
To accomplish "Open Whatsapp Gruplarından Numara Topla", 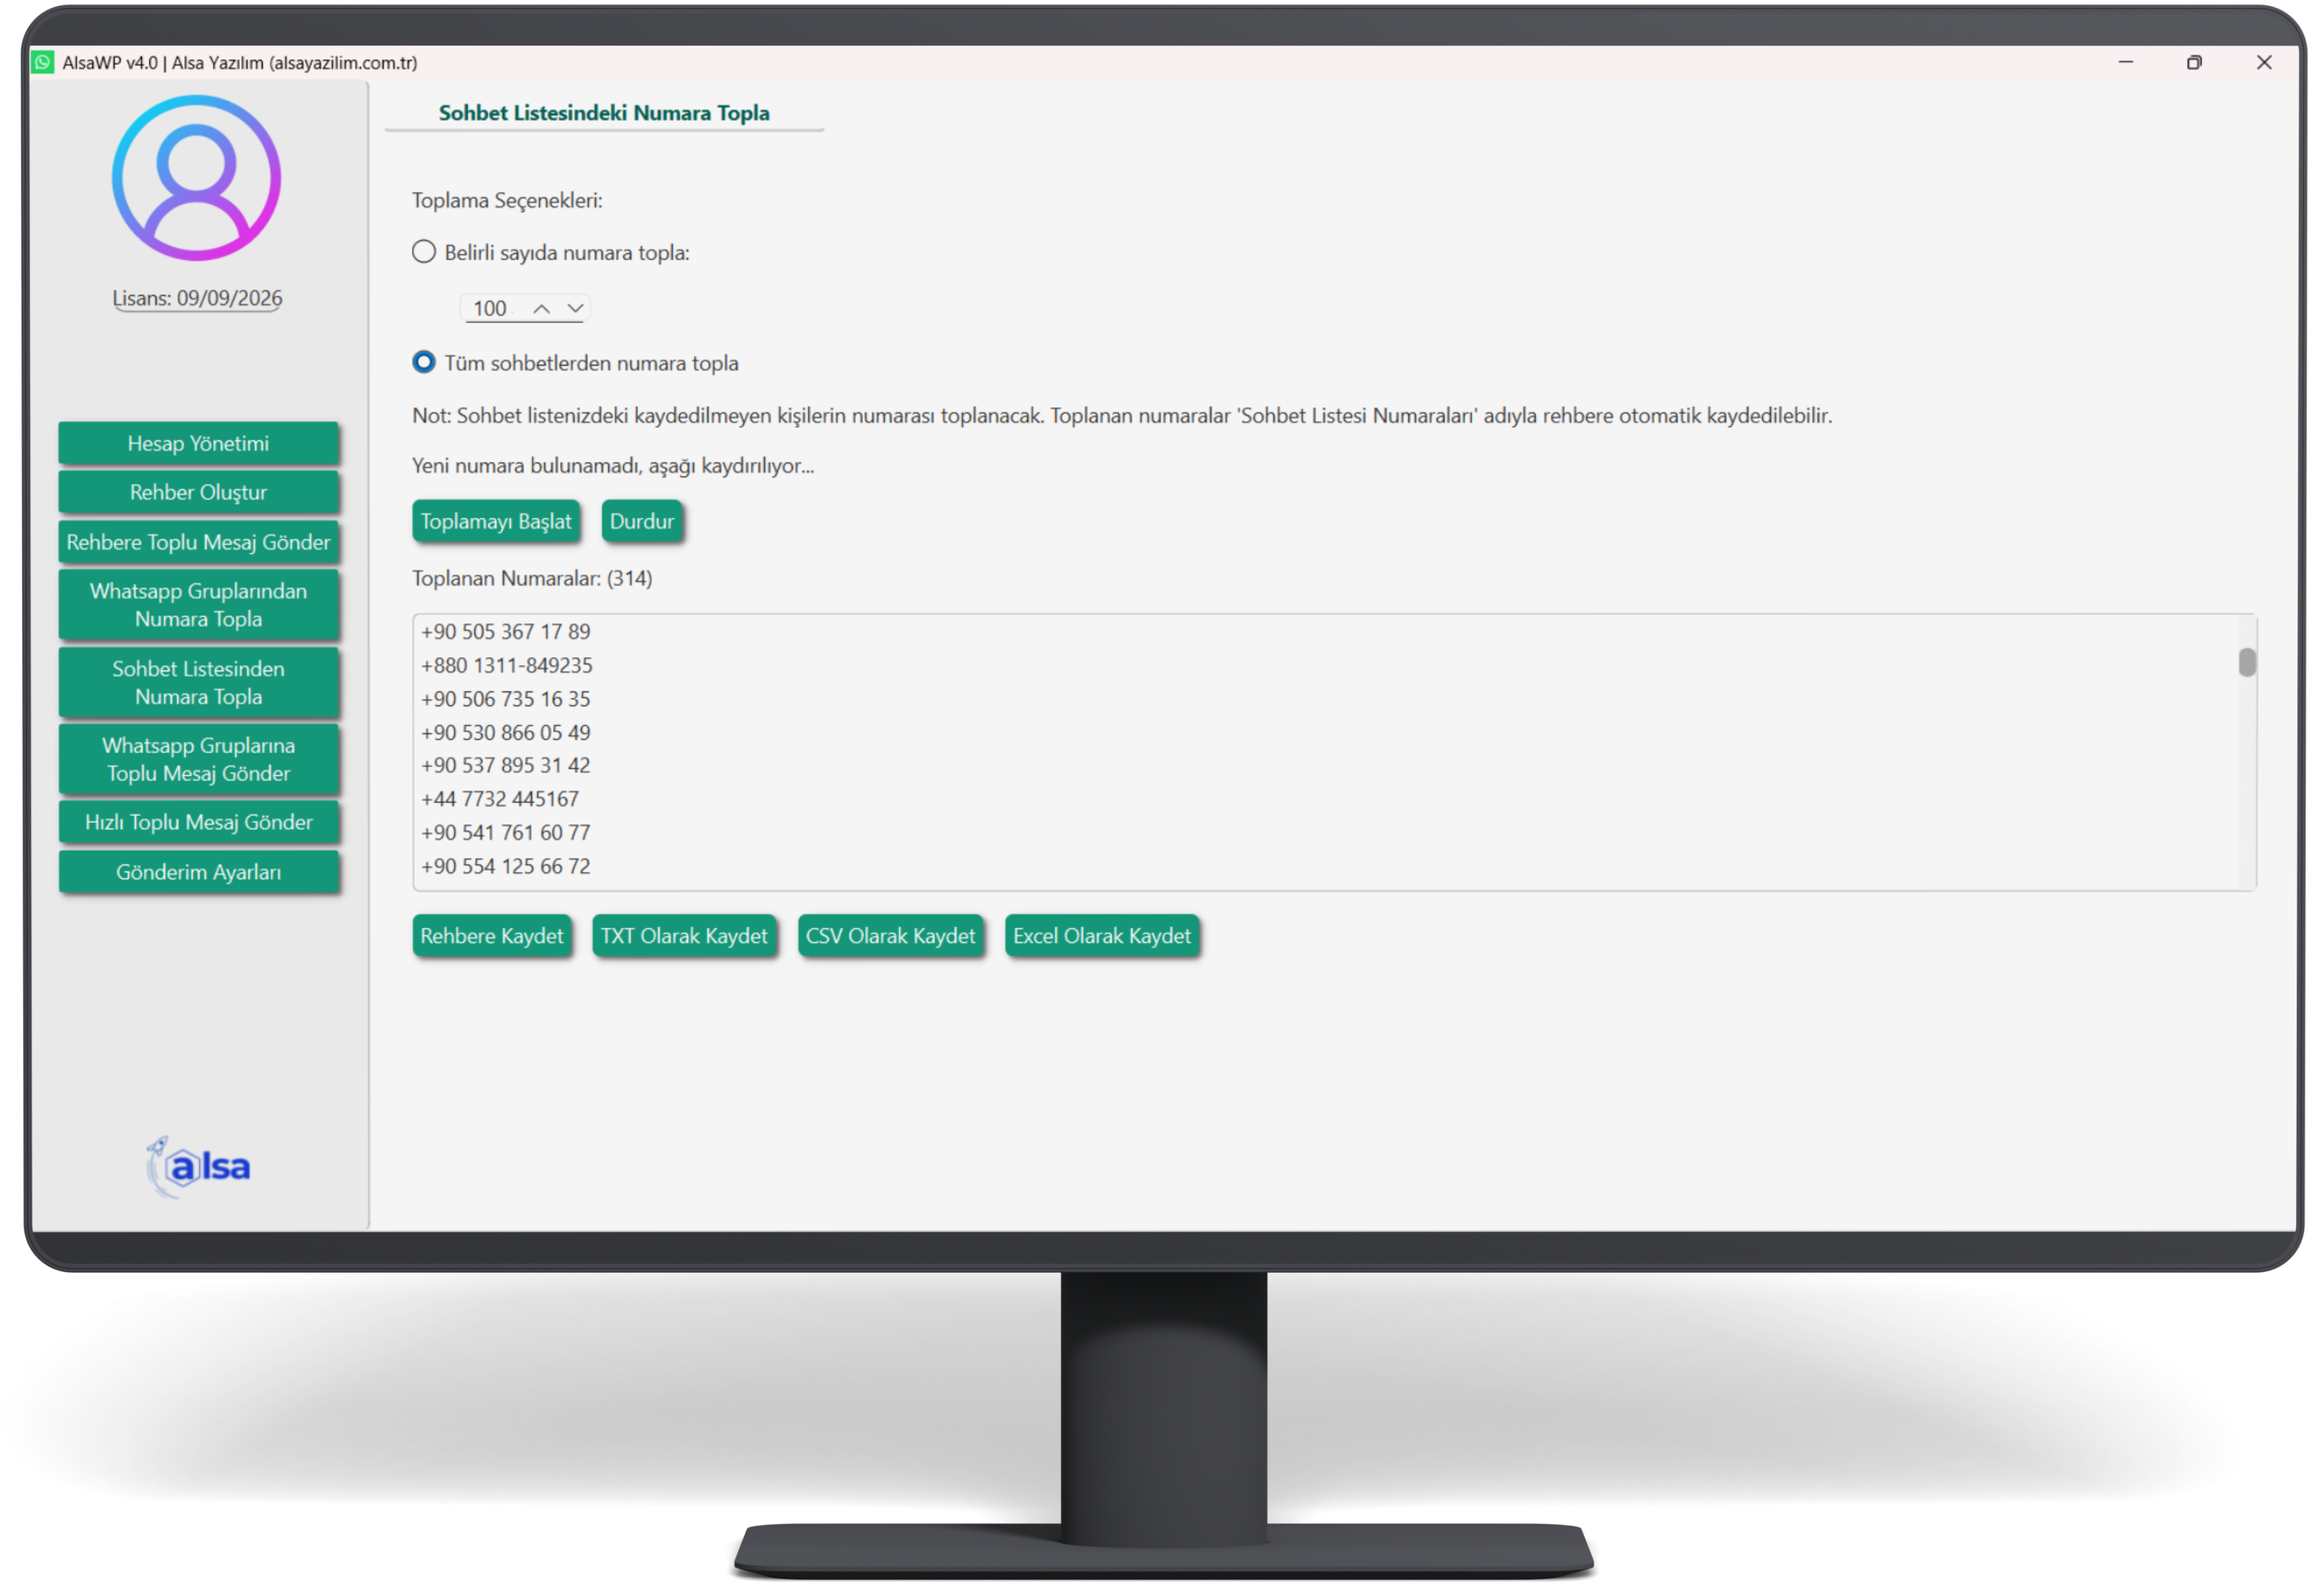I will [198, 605].
